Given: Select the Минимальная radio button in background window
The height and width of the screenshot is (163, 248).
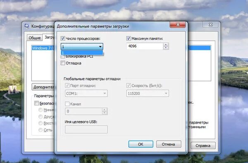Looking at the screenshot, I should (41, 109).
